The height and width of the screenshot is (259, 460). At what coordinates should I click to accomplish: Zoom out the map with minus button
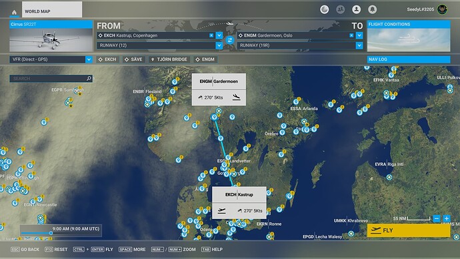437,218
